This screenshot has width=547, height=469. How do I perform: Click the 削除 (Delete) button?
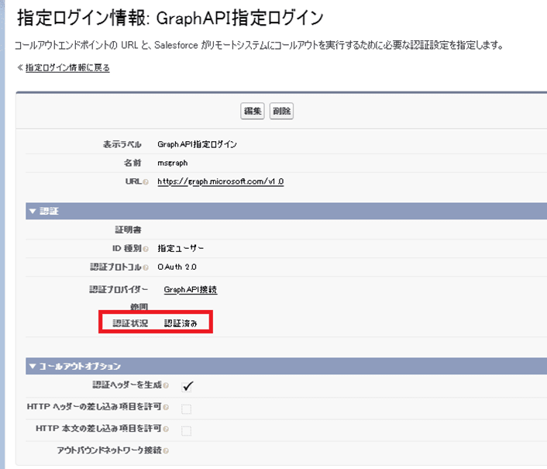(281, 111)
